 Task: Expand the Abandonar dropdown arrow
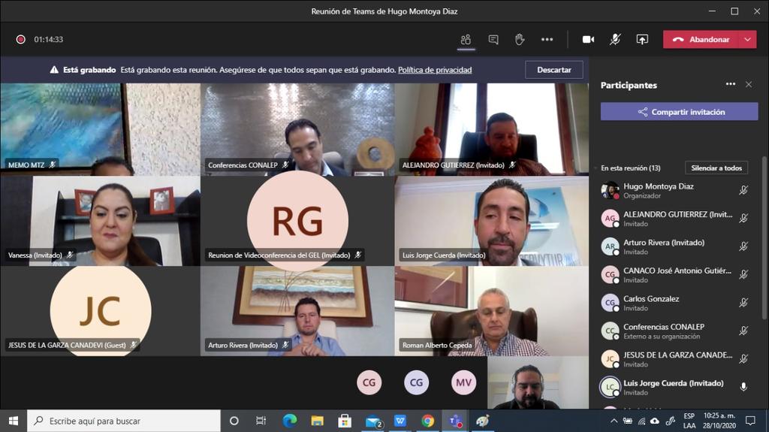(x=747, y=40)
